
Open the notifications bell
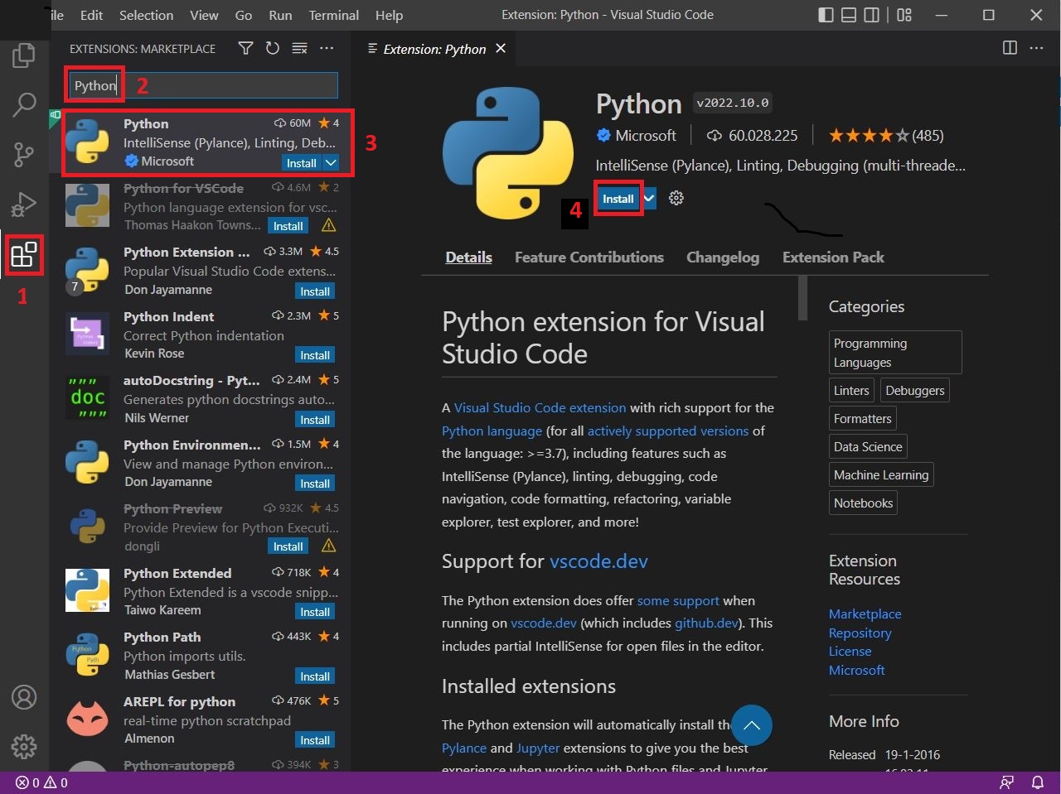[1037, 782]
